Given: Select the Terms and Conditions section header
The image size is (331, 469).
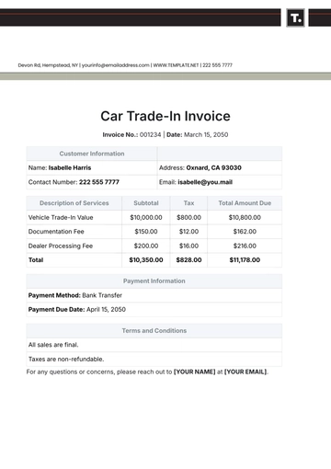Looking at the screenshot, I should tap(154, 331).
